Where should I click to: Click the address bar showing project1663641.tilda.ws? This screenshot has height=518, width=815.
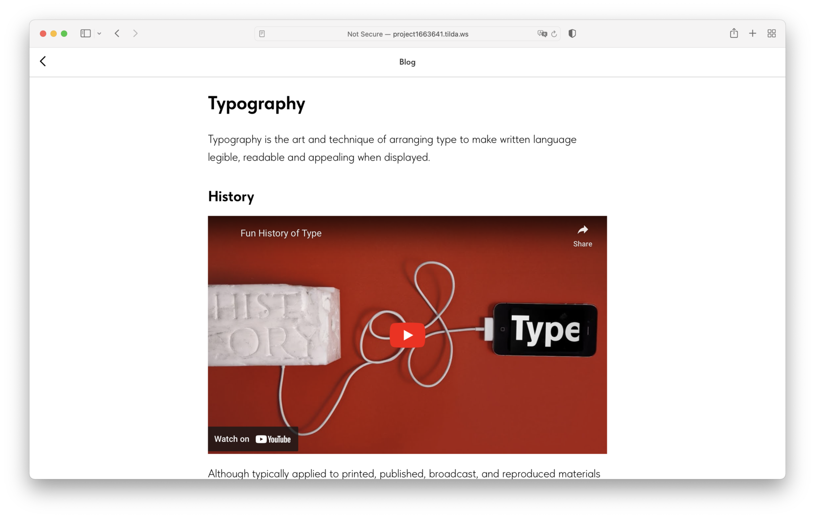click(x=407, y=33)
